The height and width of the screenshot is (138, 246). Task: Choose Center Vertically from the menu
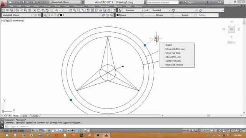[173, 61]
